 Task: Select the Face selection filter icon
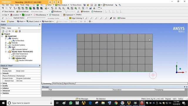[x=26, y=8]
